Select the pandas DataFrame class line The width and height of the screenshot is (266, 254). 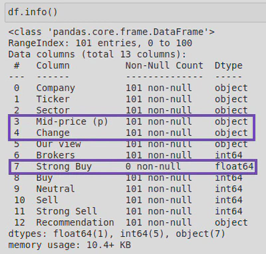point(112,32)
